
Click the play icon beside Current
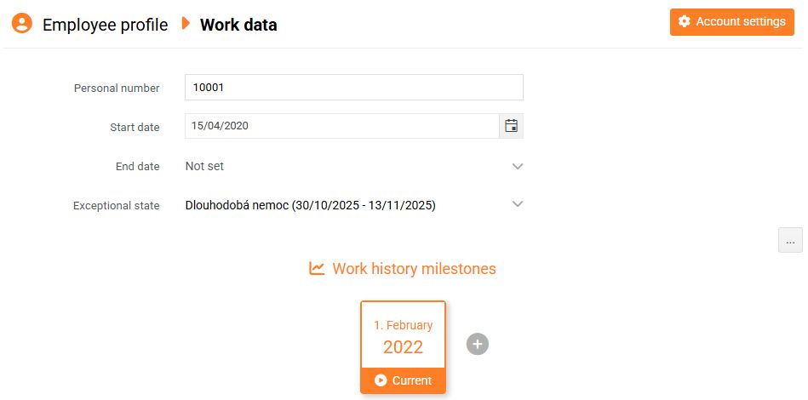(x=381, y=380)
